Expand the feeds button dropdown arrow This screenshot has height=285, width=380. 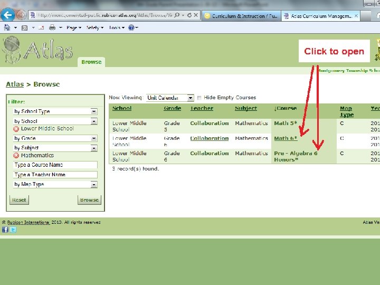click(33, 27)
